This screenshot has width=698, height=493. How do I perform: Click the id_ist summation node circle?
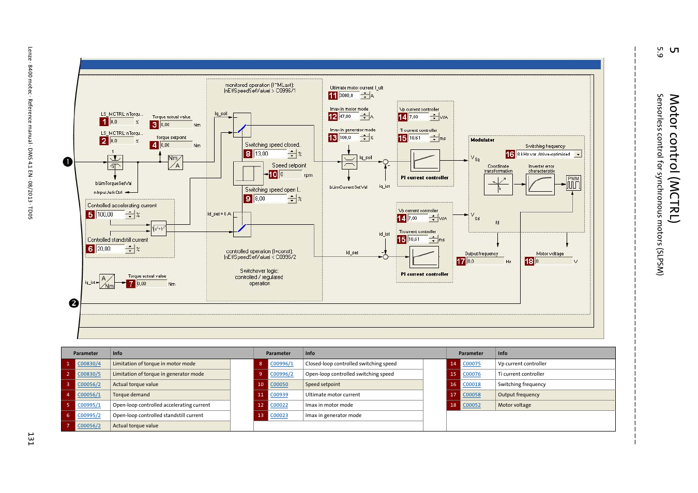[x=385, y=256]
